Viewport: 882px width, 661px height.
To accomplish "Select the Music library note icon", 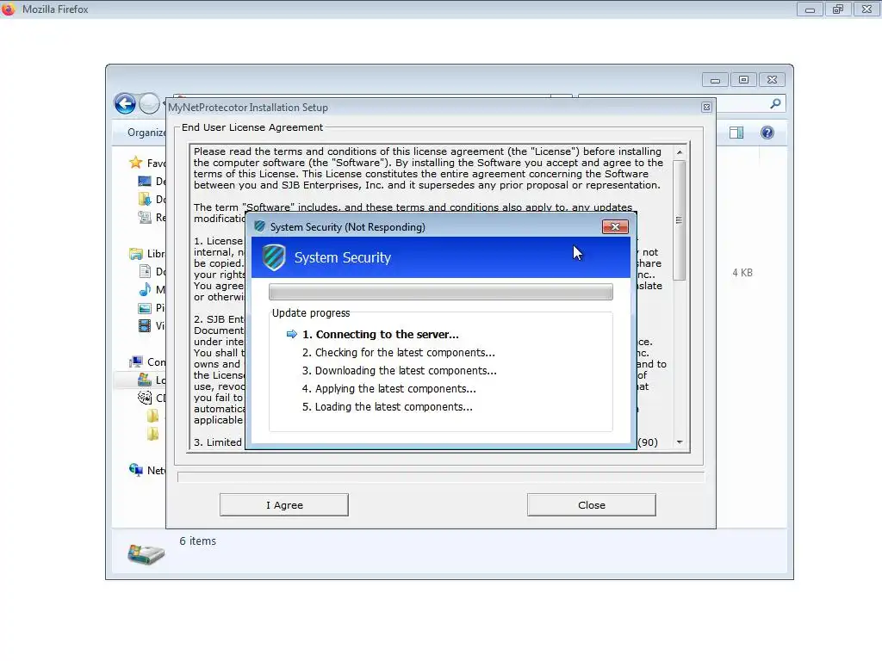I will 145,289.
